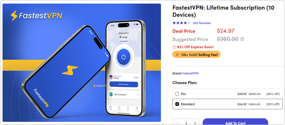Click the minus icon to decrease quantity
The image size is (285, 125).
(x=177, y=123)
